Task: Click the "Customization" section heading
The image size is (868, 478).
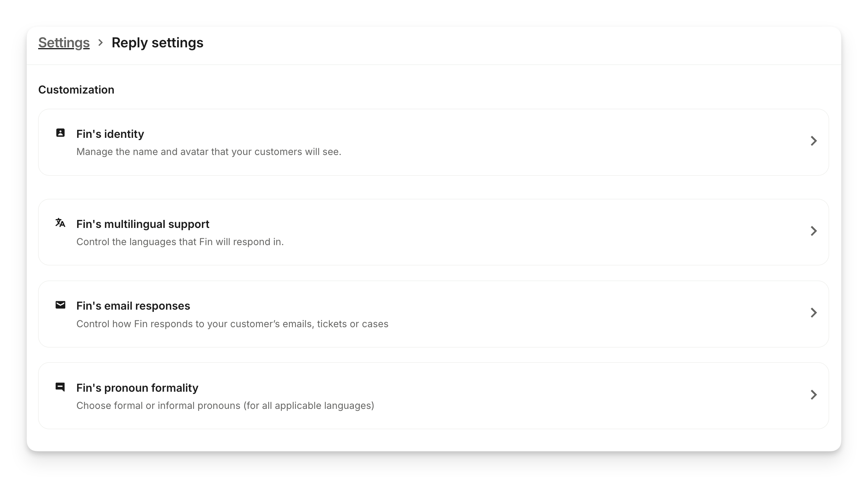Action: click(x=76, y=90)
